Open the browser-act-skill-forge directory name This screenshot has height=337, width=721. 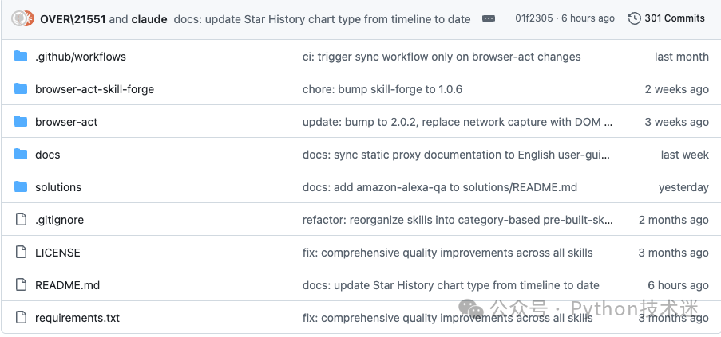click(x=95, y=89)
